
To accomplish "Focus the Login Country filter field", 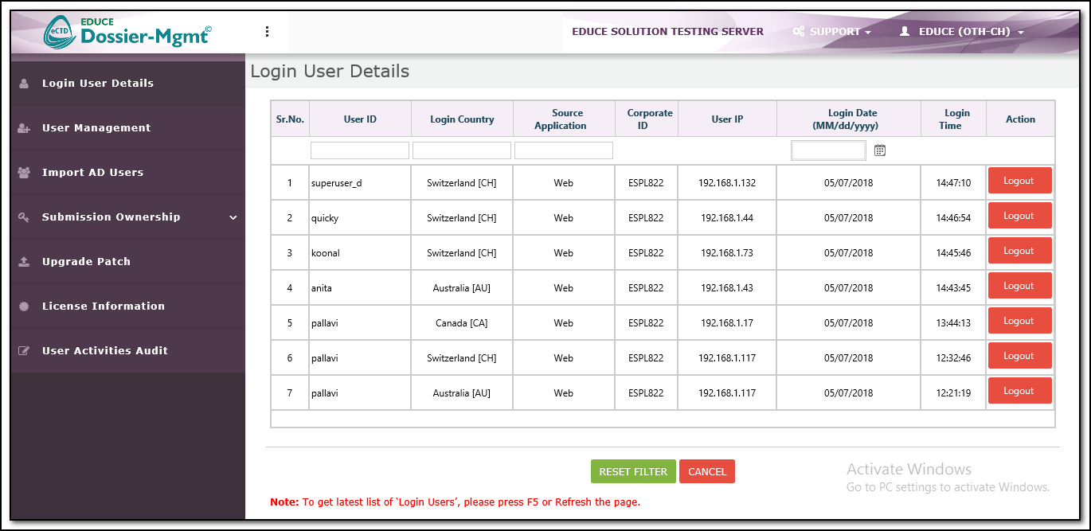I will tap(462, 150).
